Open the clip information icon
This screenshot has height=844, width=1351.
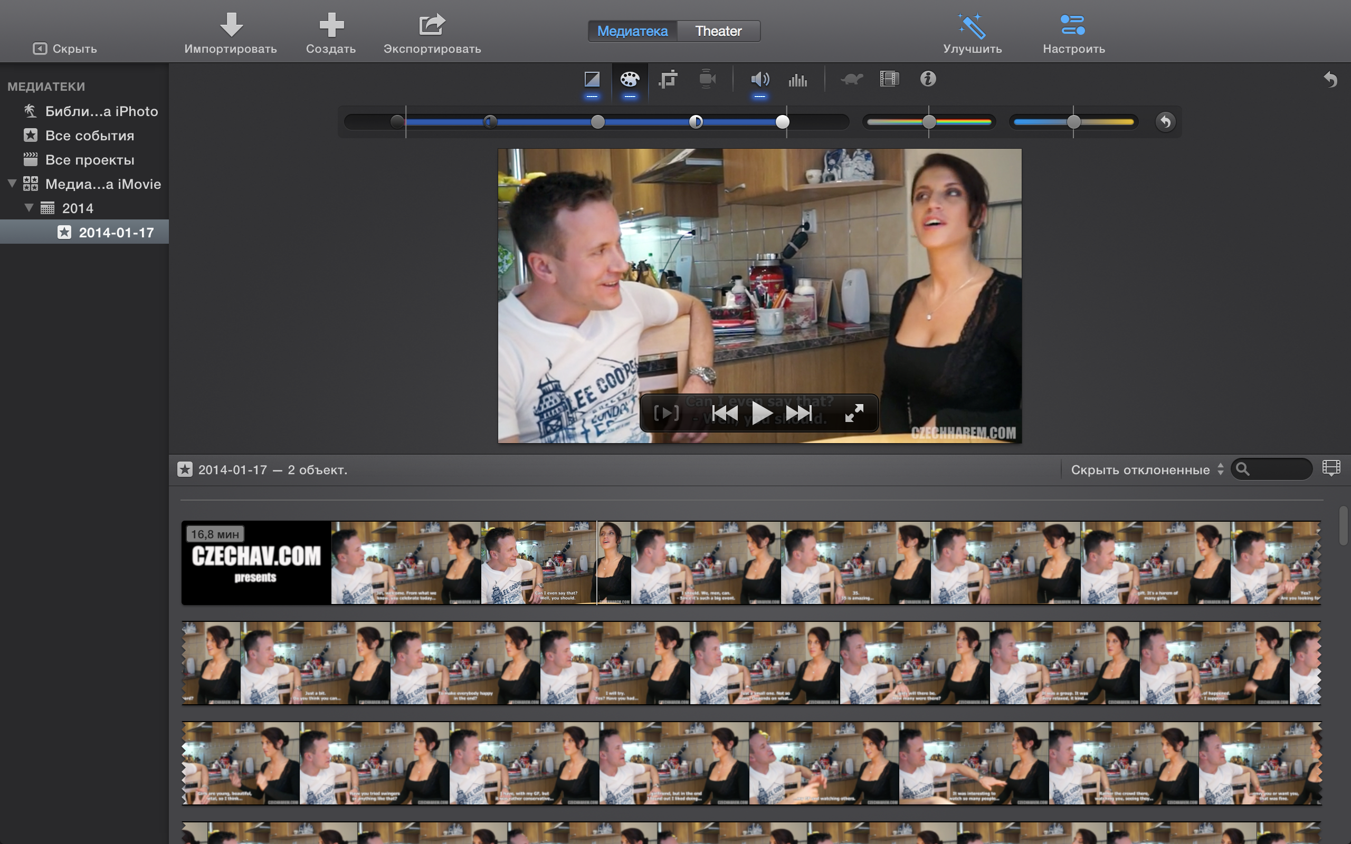click(928, 79)
